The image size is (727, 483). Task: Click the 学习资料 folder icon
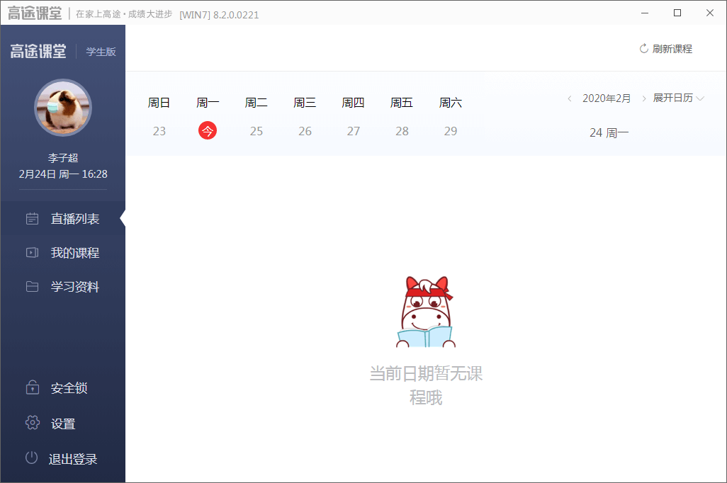pyautogui.click(x=32, y=287)
